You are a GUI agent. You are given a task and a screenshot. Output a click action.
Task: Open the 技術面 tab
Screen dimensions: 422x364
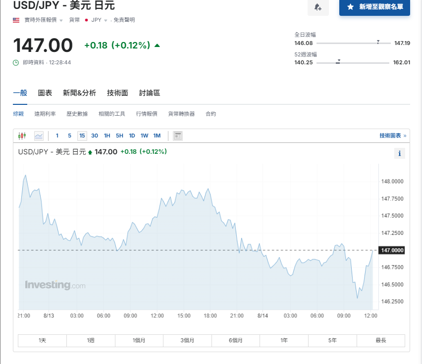117,93
